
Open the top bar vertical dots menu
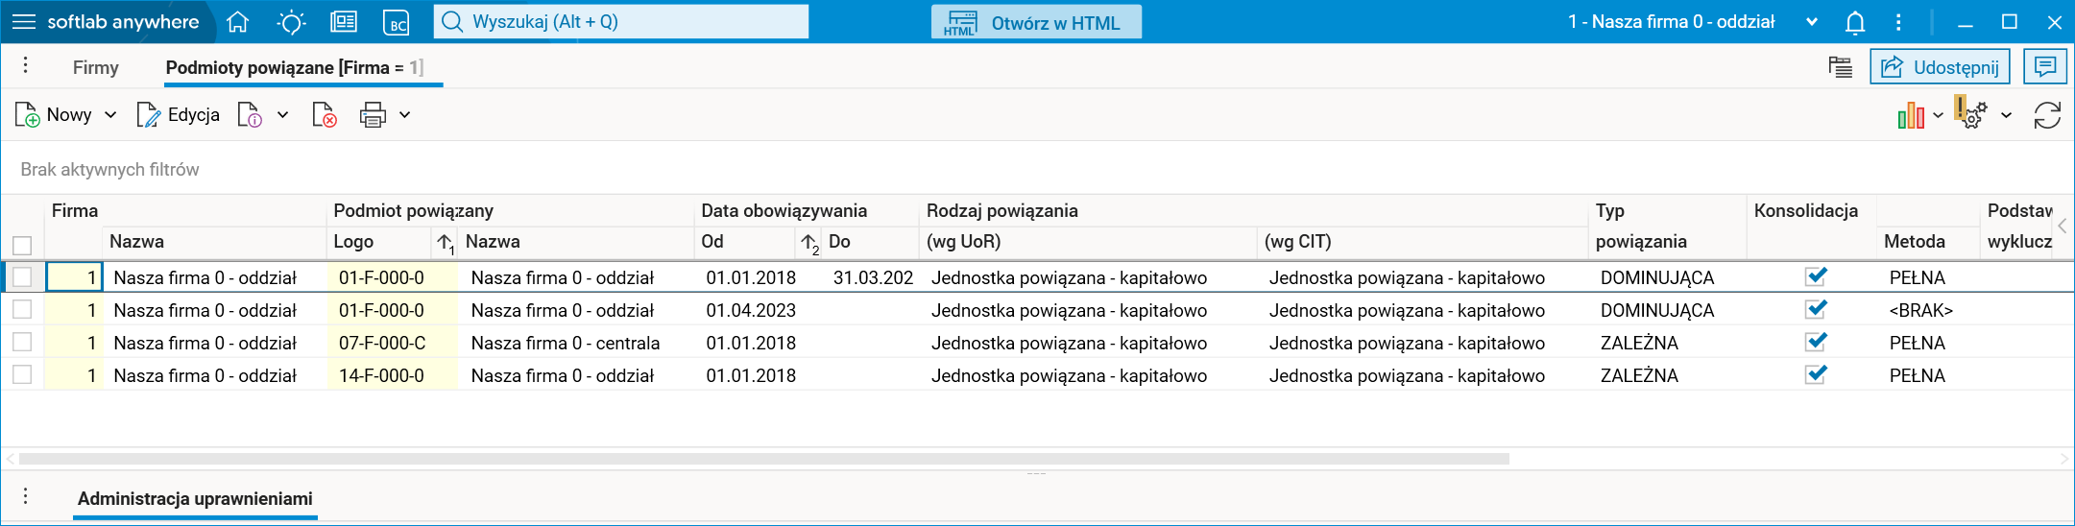click(1898, 22)
